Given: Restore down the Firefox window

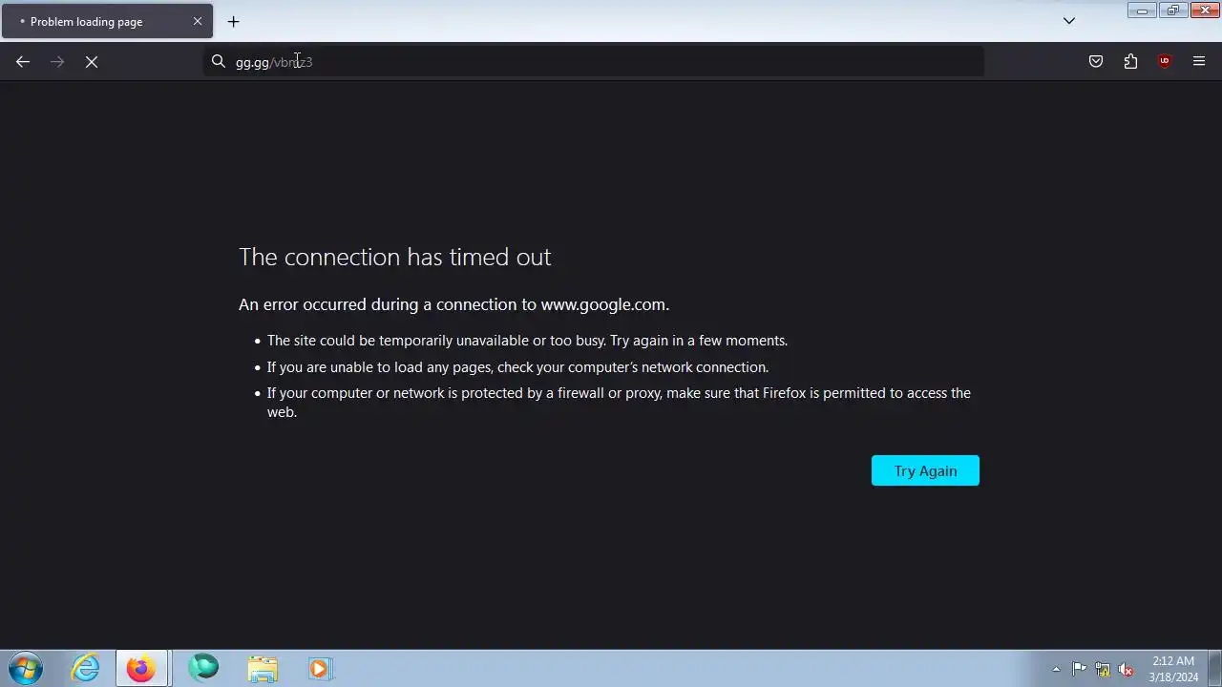Looking at the screenshot, I should [1172, 10].
